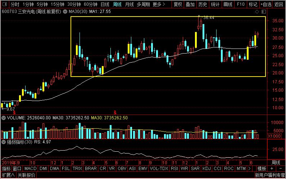Apply the ASI indicator
This screenshot has height=179, width=286.
click(132, 169)
